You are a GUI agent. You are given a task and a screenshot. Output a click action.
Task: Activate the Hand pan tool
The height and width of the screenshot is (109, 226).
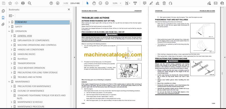tap(94, 3)
